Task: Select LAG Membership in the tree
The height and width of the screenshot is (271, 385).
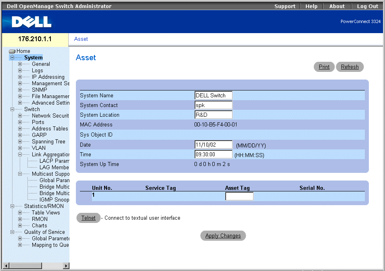Action: 54,167
